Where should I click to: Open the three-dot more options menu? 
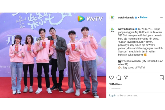(161, 18)
